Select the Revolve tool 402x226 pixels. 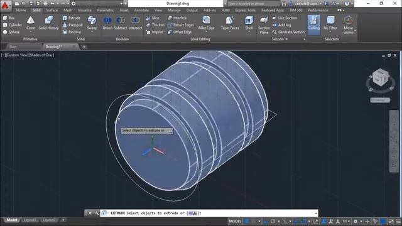tap(72, 32)
